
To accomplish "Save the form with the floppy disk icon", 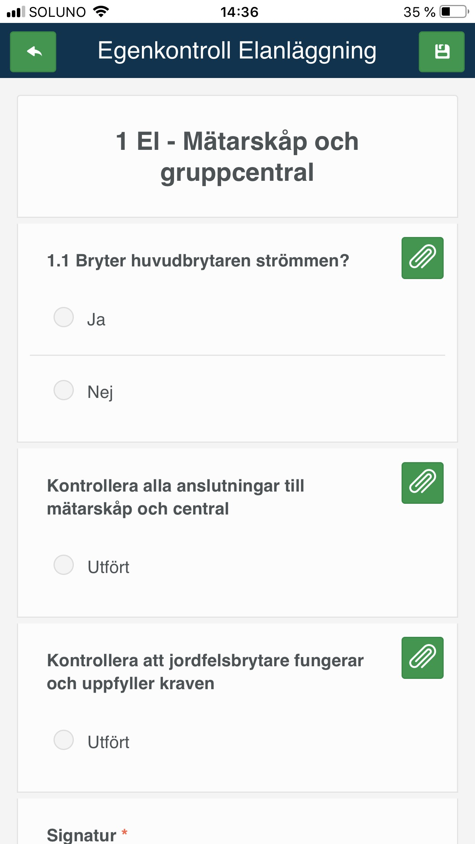I will tap(442, 52).
